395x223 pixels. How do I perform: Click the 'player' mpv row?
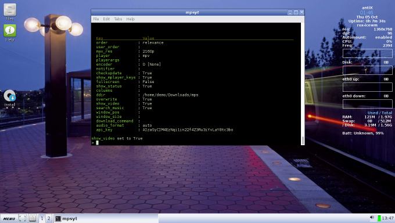[123, 55]
